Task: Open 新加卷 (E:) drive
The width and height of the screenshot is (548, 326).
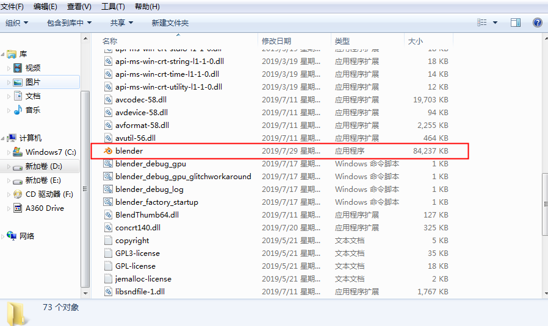Action: click(43, 180)
